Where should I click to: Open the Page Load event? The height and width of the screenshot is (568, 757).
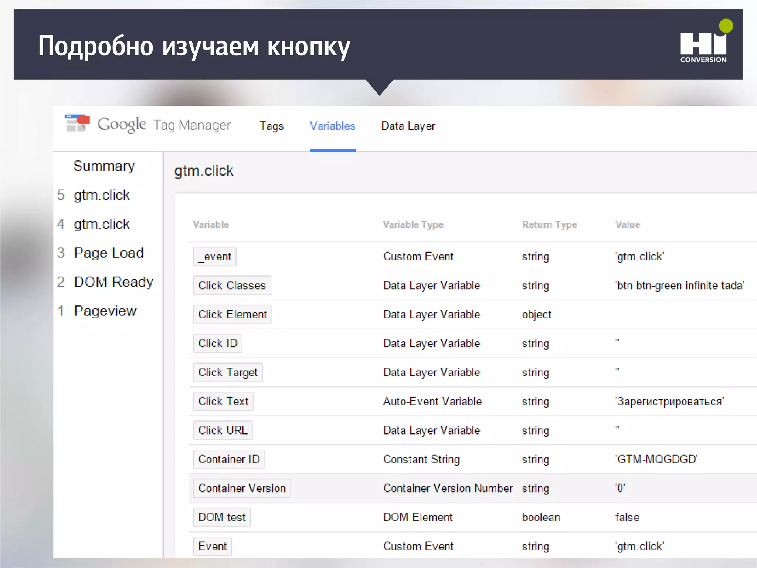point(108,253)
